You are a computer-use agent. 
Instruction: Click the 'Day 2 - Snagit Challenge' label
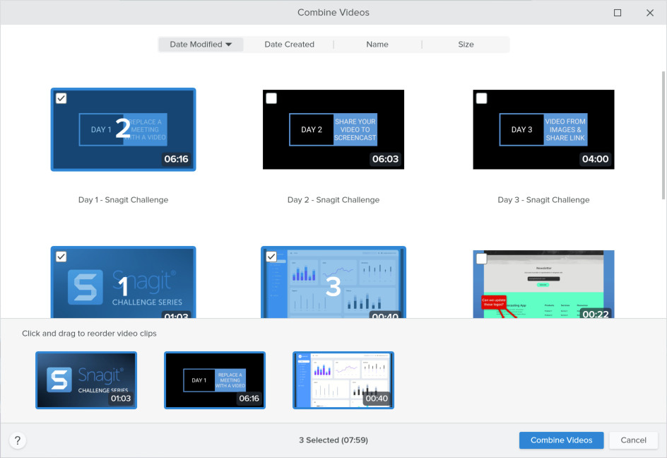click(x=333, y=199)
